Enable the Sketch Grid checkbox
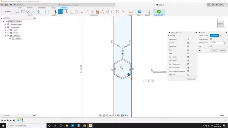The height and width of the screenshot is (128, 228). coord(188,46)
